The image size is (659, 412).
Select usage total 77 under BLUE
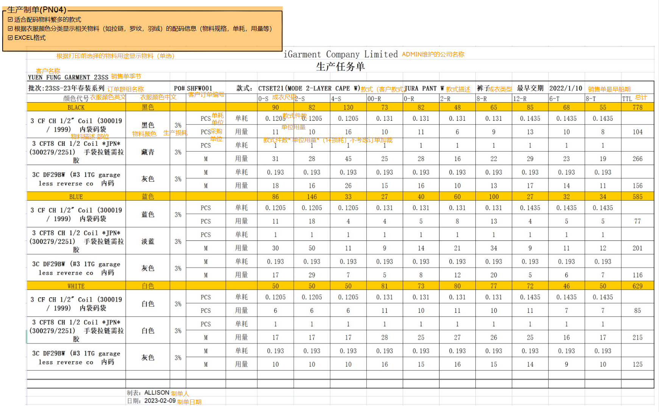tap(637, 221)
